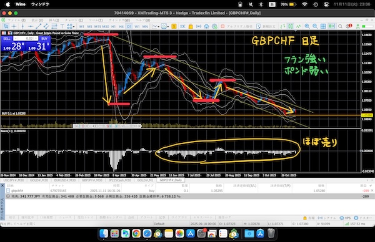Switch to GBPJPY#,M30 chart tab
The image size is (375, 242).
[x=92, y=180]
